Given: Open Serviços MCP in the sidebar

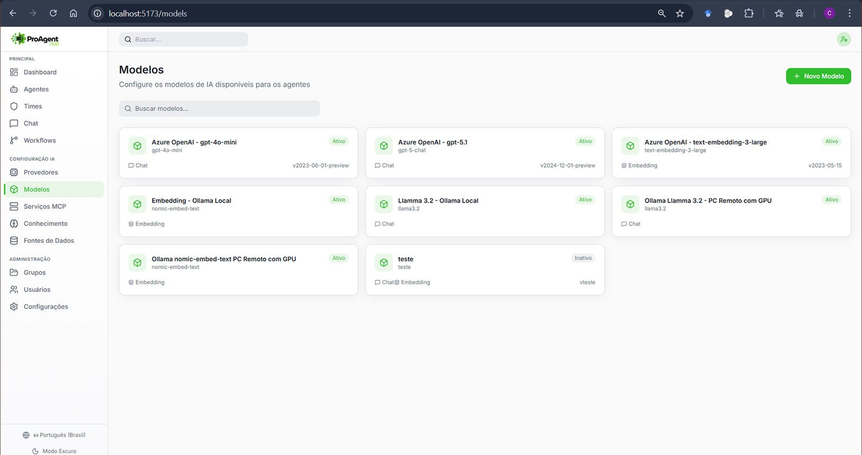Looking at the screenshot, I should pyautogui.click(x=44, y=206).
